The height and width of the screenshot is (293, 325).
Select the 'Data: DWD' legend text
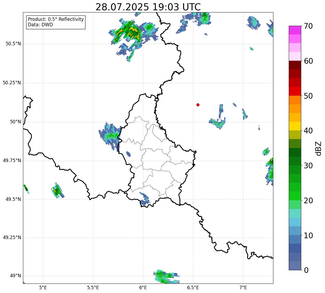(40, 25)
